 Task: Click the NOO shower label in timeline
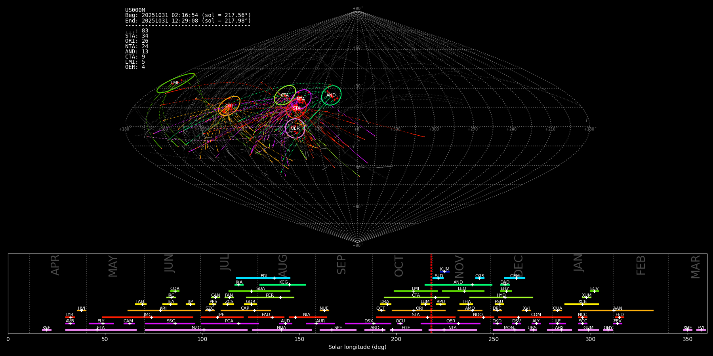(x=478, y=315)
